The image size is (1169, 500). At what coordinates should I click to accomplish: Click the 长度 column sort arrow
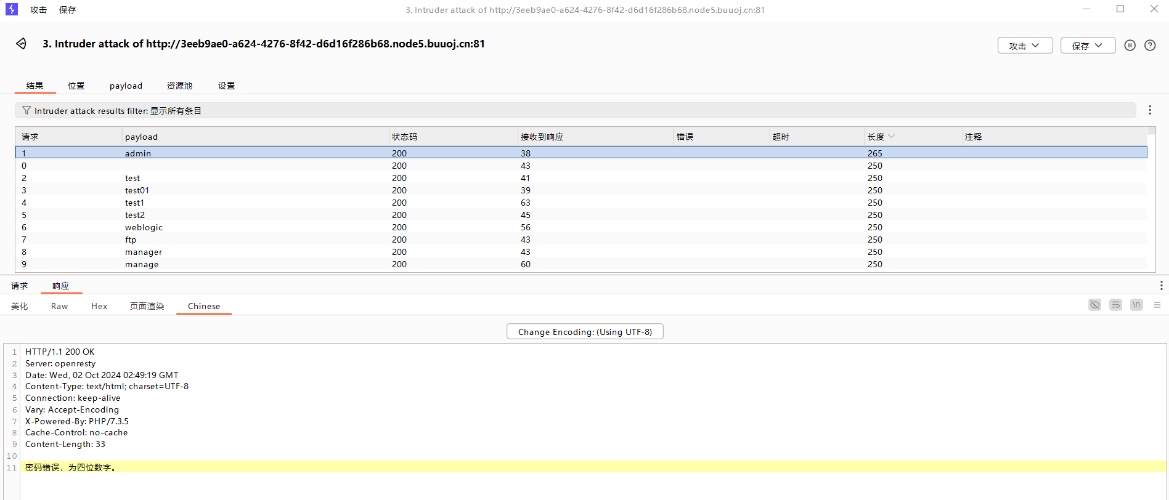[x=891, y=137]
